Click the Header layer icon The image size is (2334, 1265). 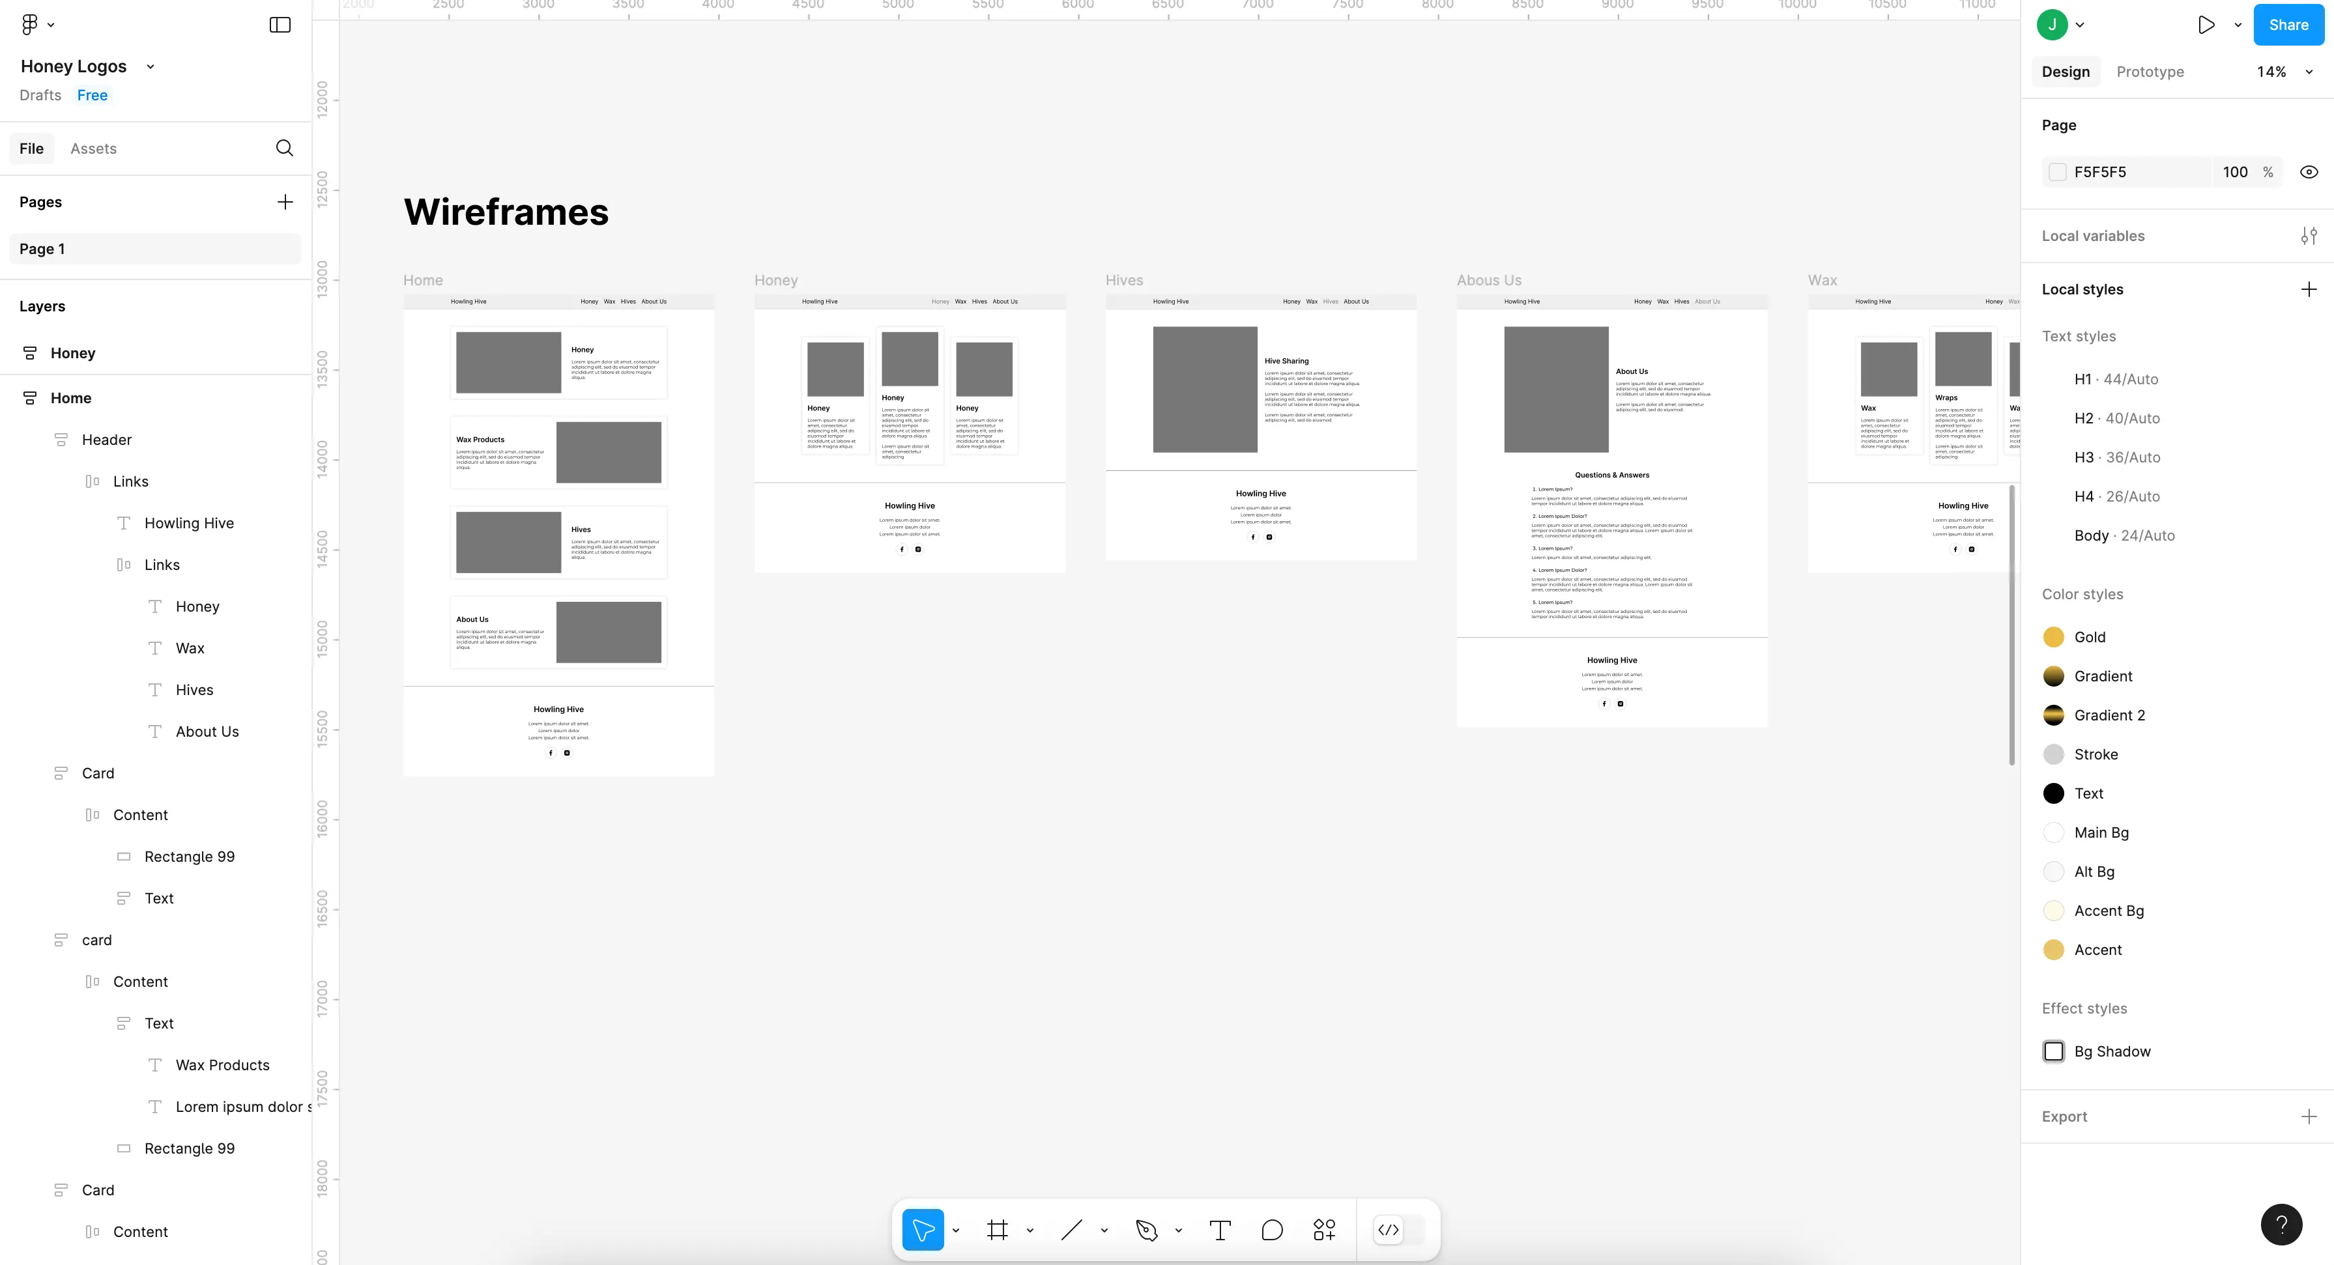point(61,440)
